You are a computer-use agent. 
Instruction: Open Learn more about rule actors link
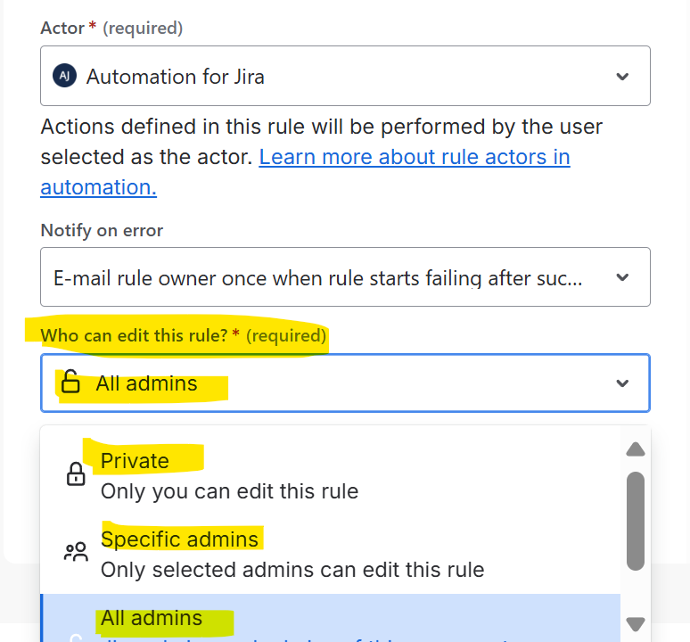(x=414, y=158)
